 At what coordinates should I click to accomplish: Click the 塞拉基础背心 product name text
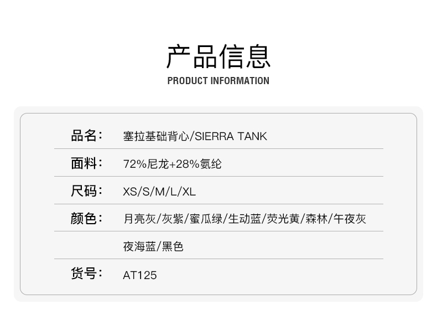(x=156, y=136)
